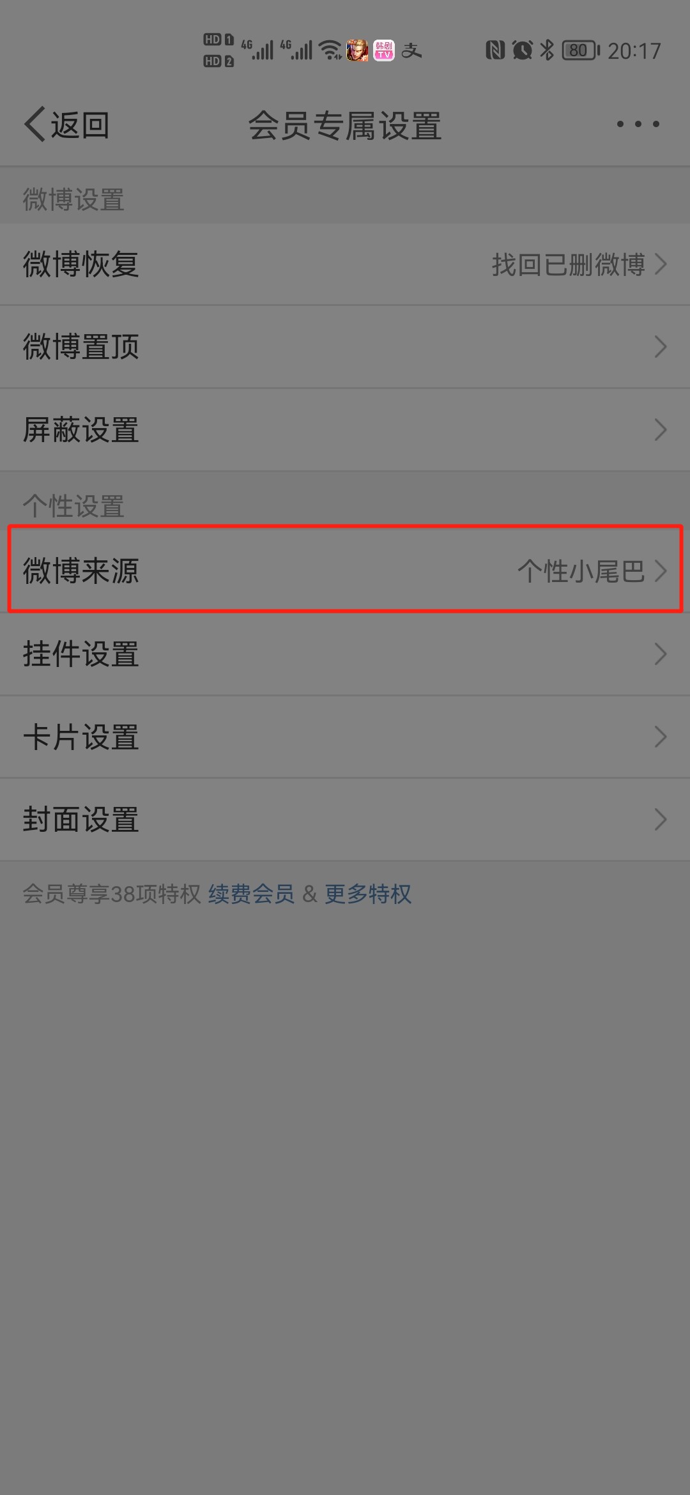This screenshot has height=1495, width=690.
Task: Open the three-dot more options menu
Action: (638, 124)
